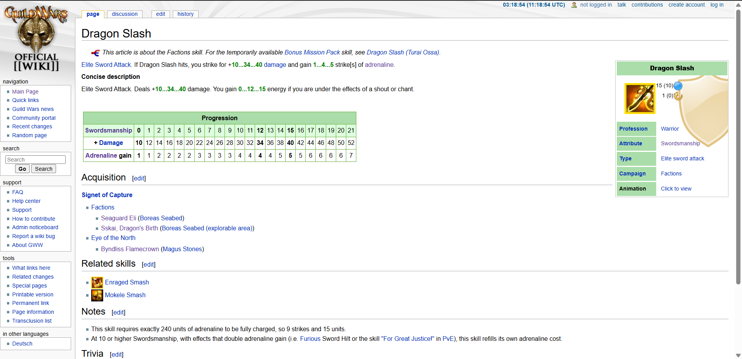Open Transclusion list
This screenshot has width=742, height=359.
tap(32, 321)
